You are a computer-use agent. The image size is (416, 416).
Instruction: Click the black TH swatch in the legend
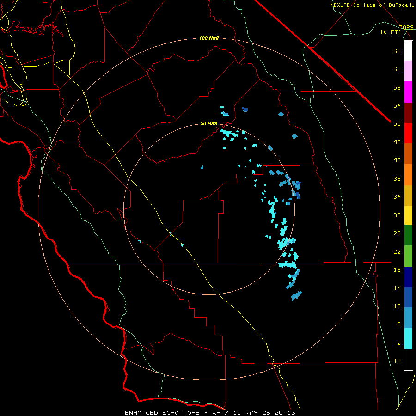pyautogui.click(x=408, y=360)
